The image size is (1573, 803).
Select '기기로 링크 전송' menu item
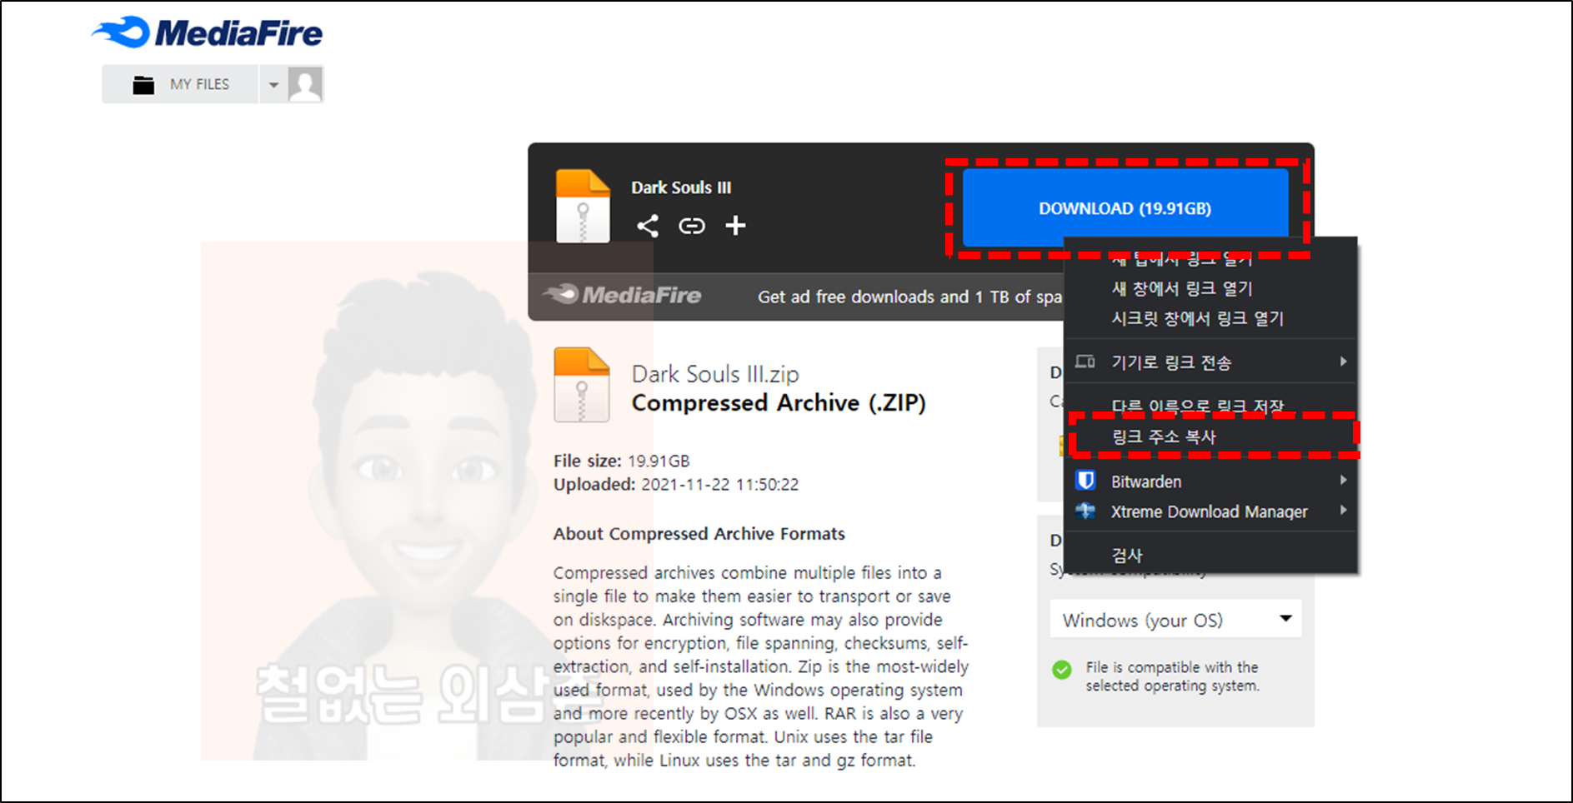click(x=1210, y=362)
